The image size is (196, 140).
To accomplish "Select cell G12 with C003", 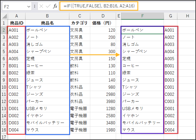I will coord(170,102).
